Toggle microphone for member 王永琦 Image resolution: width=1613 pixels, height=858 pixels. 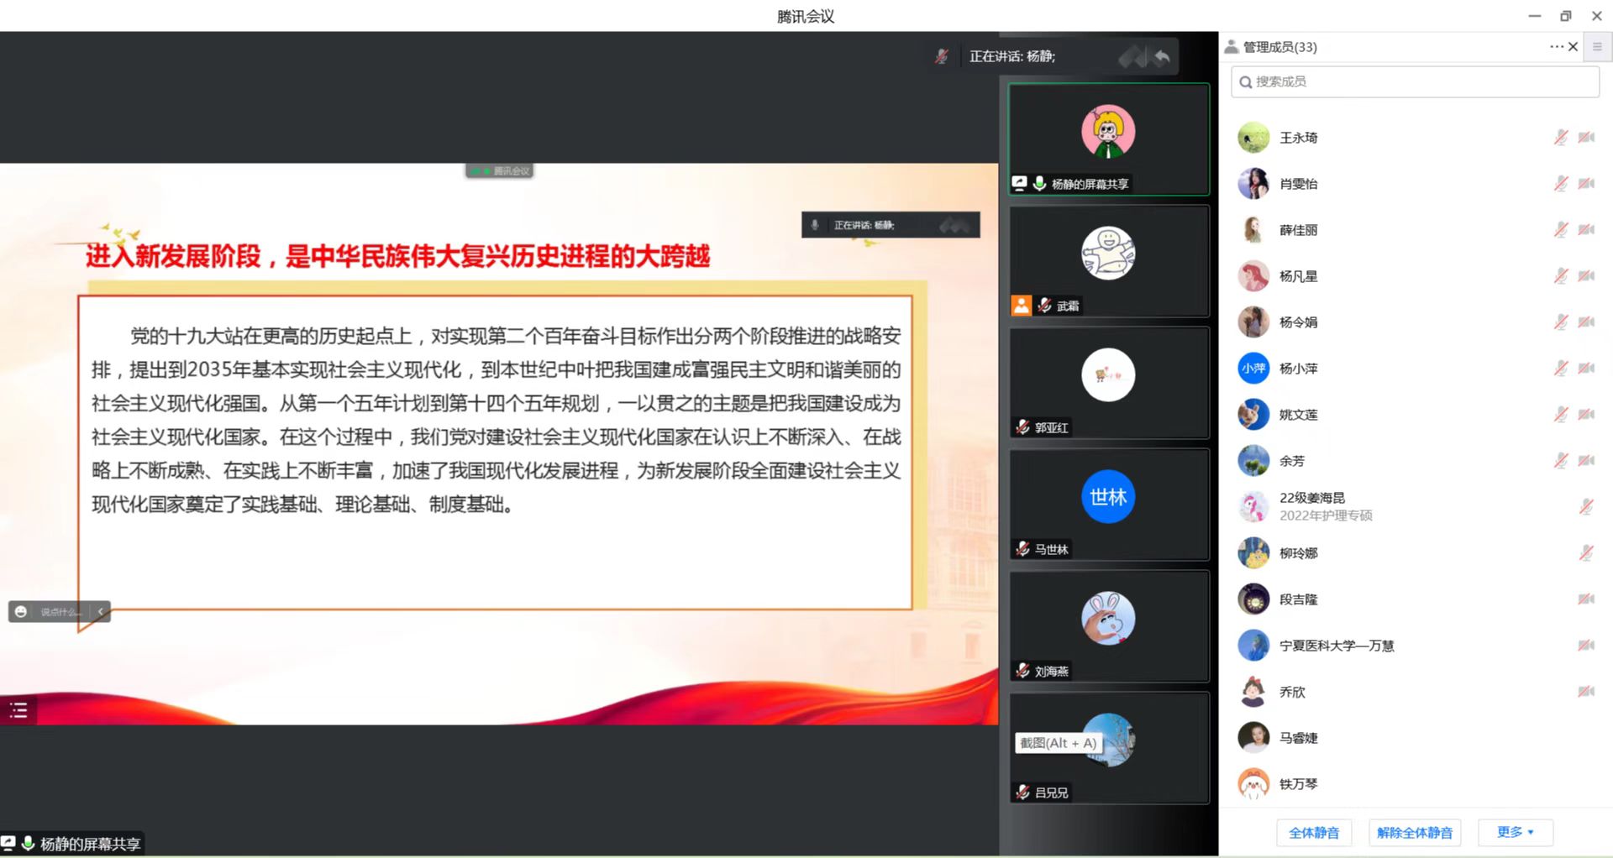(x=1560, y=138)
